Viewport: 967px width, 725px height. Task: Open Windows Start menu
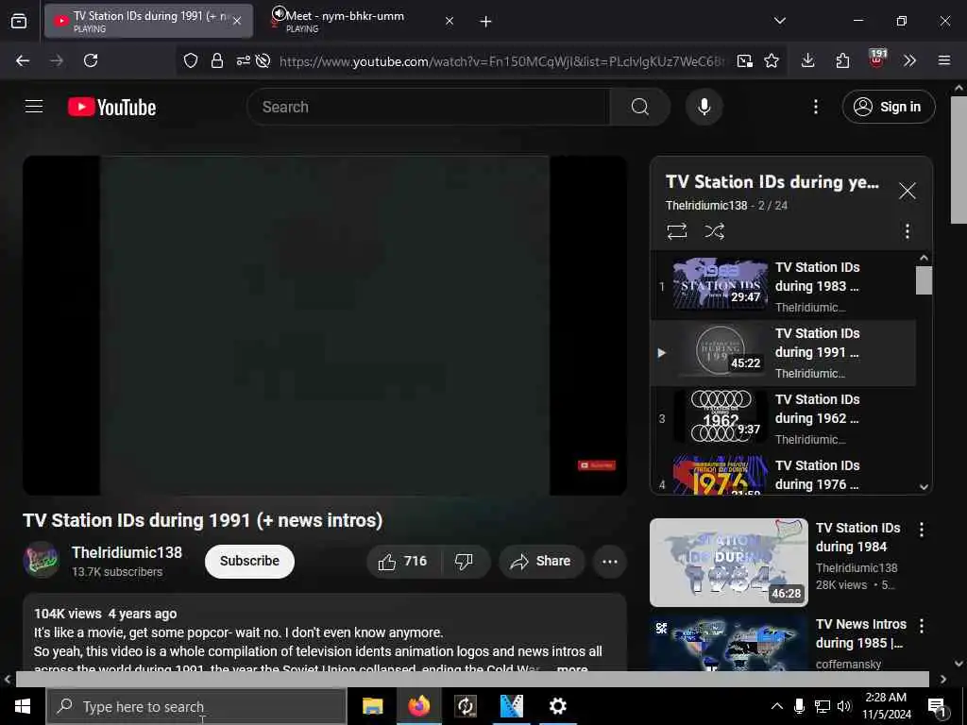tap(23, 706)
